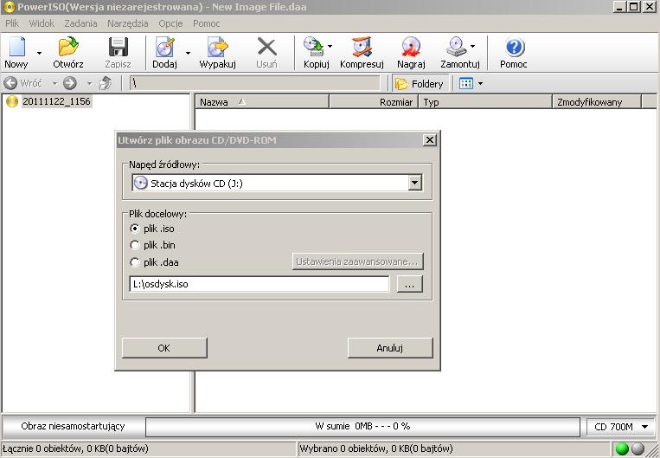Click the green status indicator icon
This screenshot has height=458, width=660.
(622, 449)
